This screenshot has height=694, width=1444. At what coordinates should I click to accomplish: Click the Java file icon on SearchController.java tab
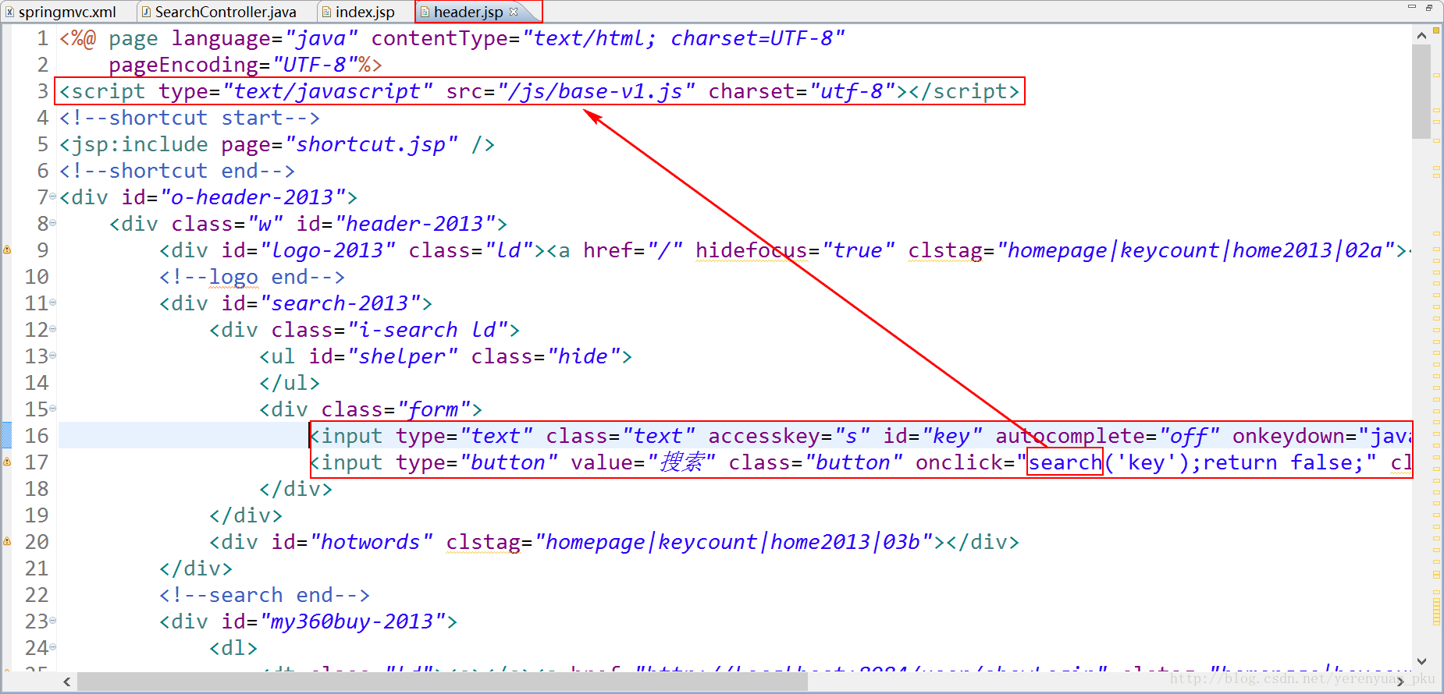point(146,12)
